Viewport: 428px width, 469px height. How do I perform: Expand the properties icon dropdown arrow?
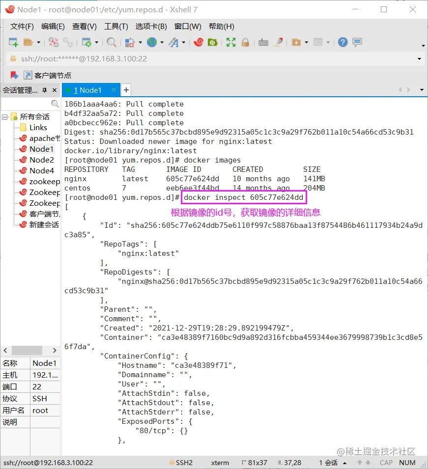point(97,42)
